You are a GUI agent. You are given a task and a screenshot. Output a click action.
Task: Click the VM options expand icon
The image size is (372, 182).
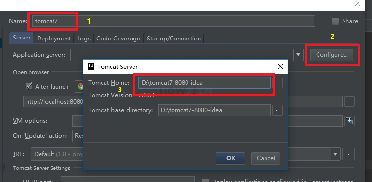point(349,121)
